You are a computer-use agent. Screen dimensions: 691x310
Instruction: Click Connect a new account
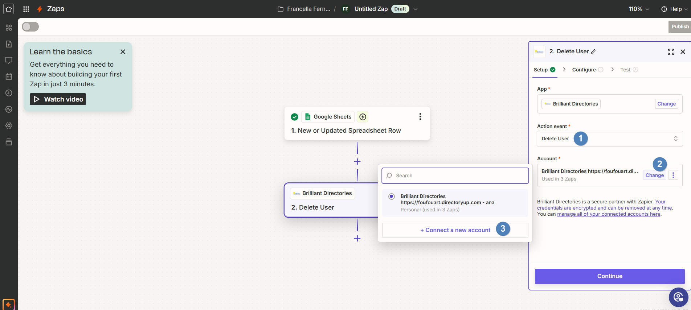[455, 230]
